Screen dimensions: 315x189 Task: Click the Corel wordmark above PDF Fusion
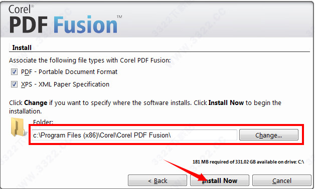[x=21, y=9]
